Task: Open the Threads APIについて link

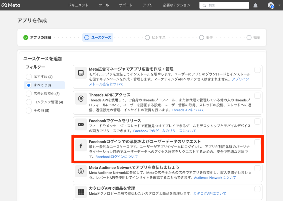Action: [x=188, y=110]
